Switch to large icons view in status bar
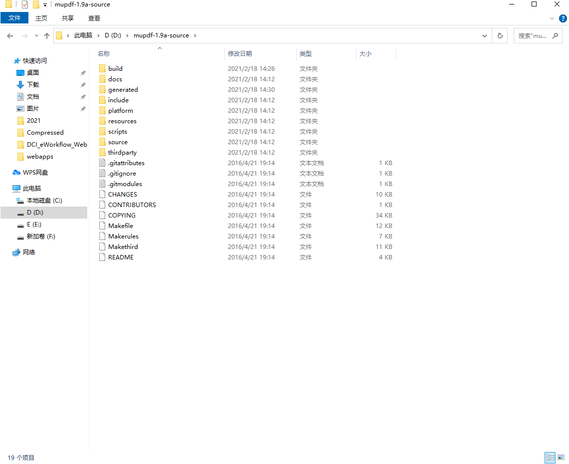Viewport: 569px width, 464px height. [561, 458]
